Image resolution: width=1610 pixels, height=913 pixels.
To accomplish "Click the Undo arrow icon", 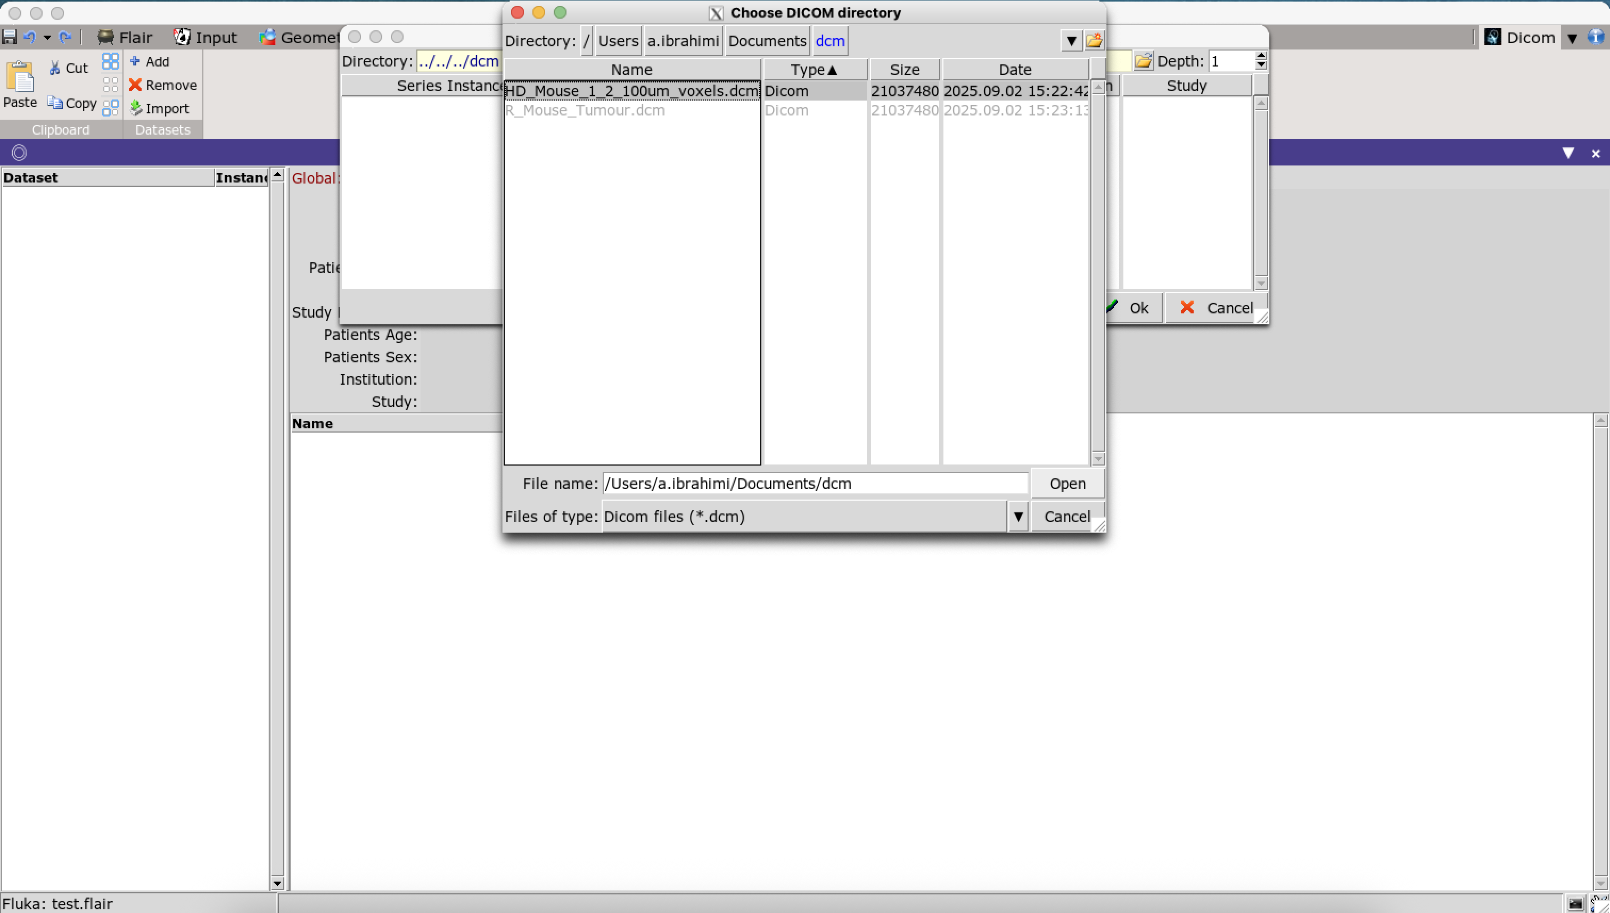I will (x=29, y=37).
